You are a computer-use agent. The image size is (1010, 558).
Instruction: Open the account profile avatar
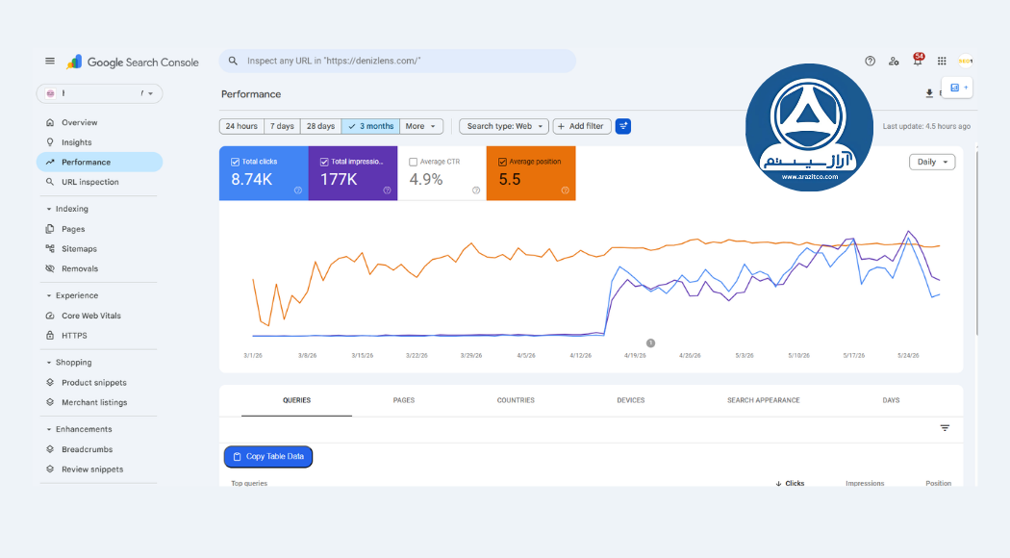(x=965, y=62)
